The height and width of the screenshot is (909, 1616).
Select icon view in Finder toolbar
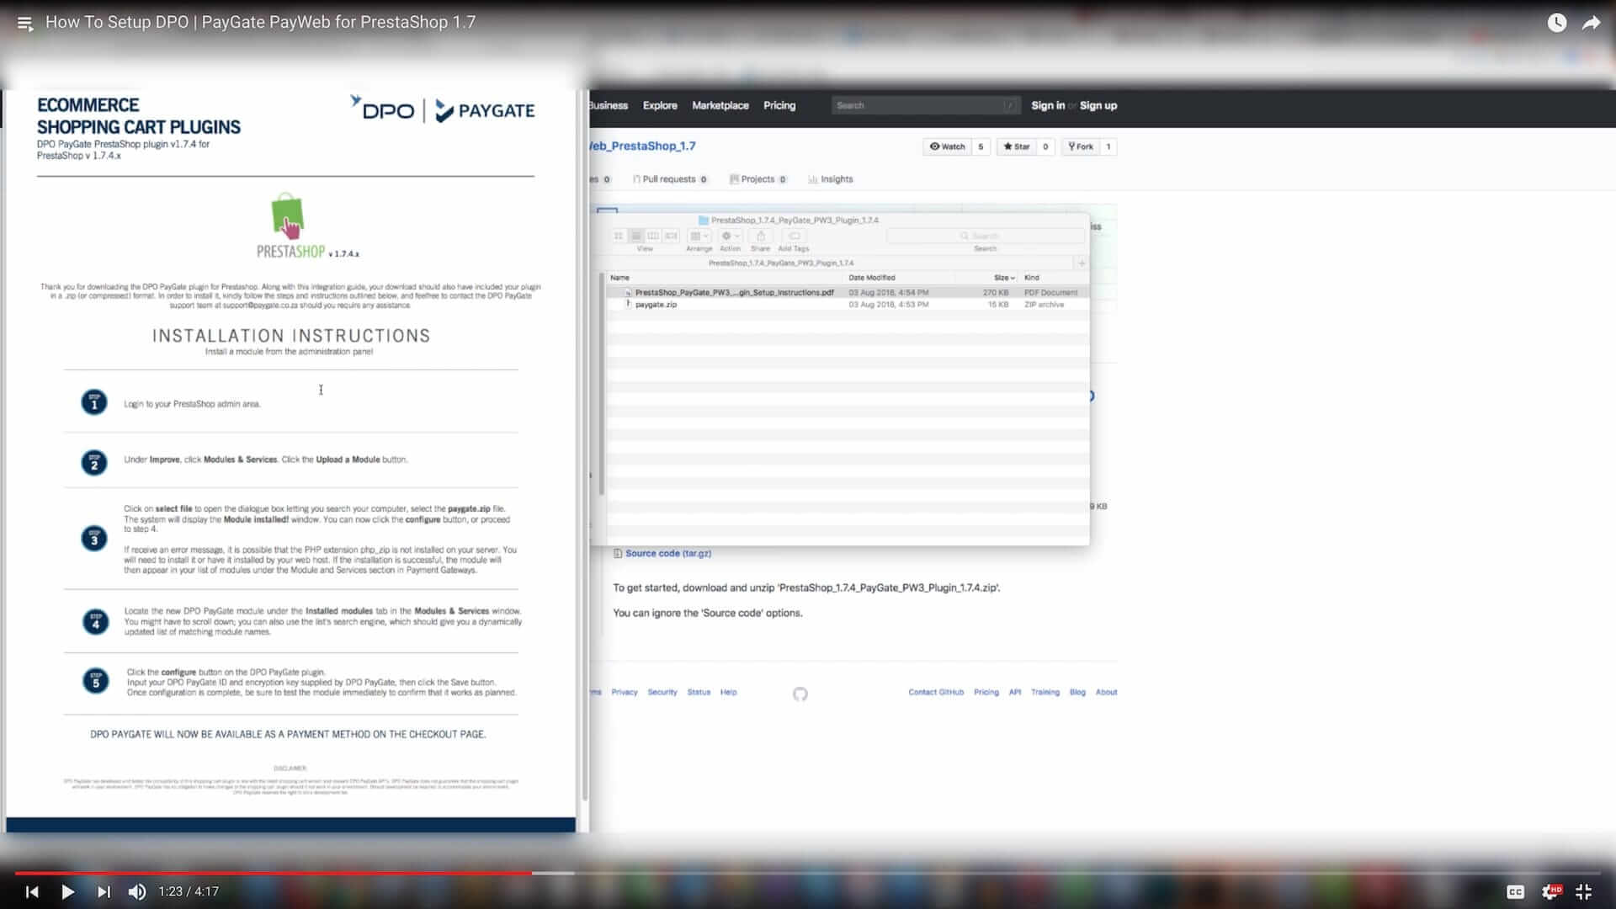619,237
